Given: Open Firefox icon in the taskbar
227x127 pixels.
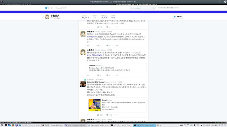Looking at the screenshot, I should pos(13,125).
